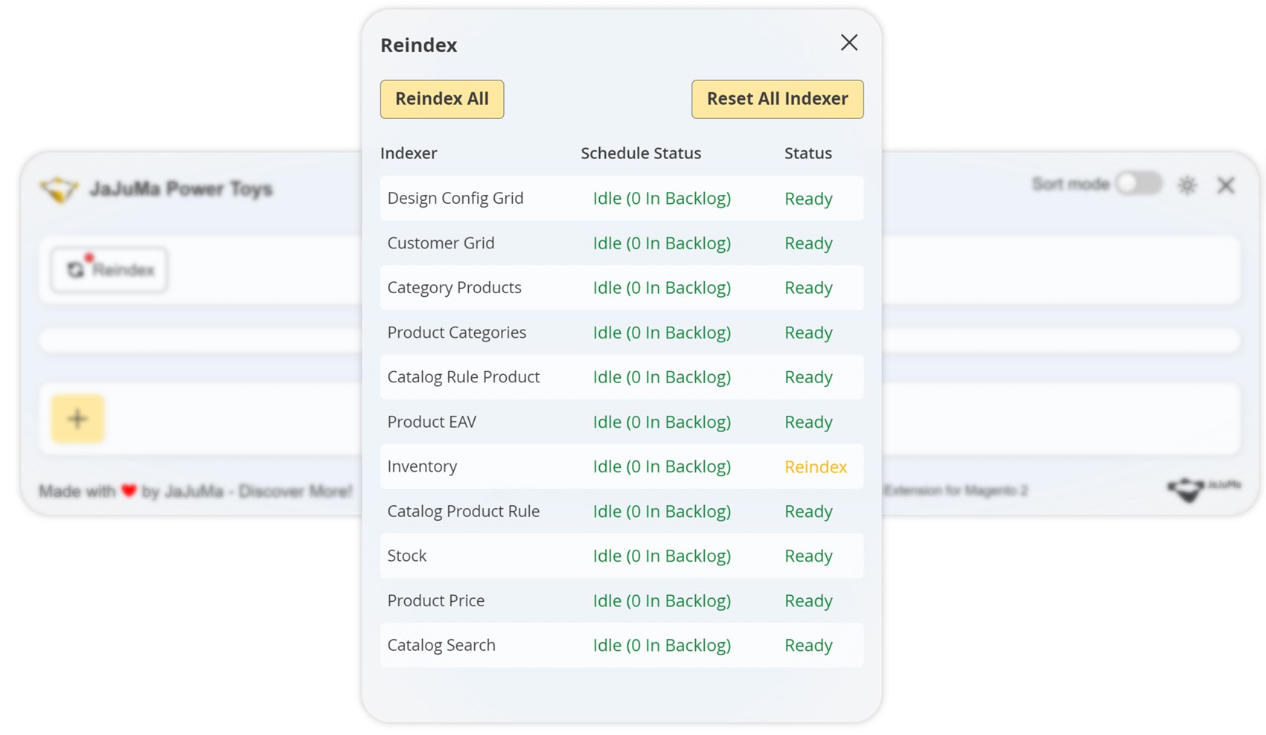Click the red heart icon in footer

click(130, 491)
